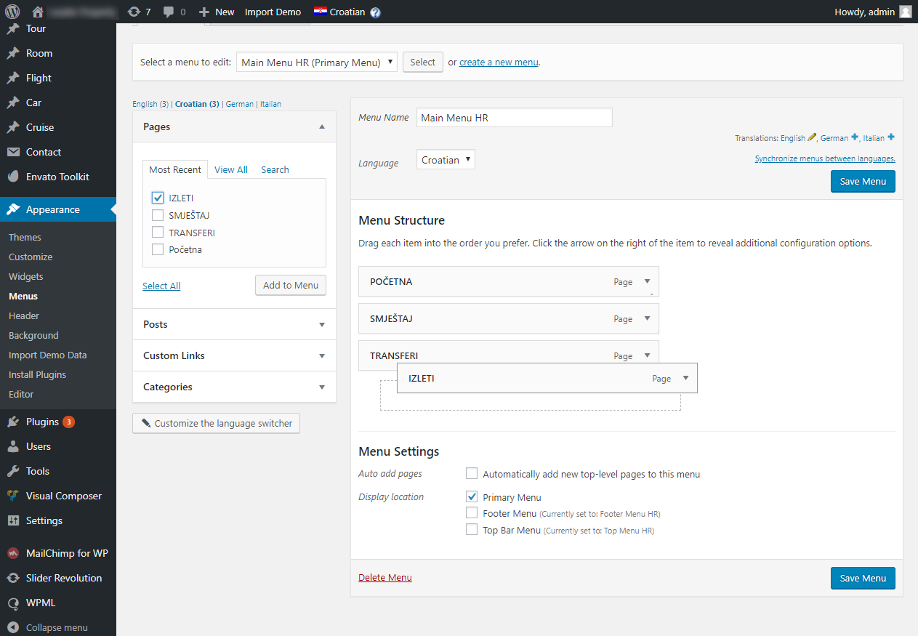Switch to the View All tab
The height and width of the screenshot is (636, 918).
(231, 169)
